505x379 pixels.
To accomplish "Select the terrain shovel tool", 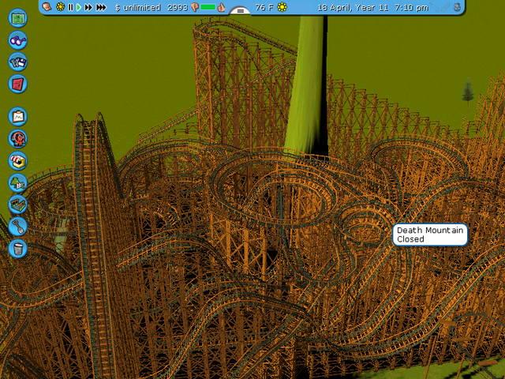I will pyautogui.click(x=17, y=227).
